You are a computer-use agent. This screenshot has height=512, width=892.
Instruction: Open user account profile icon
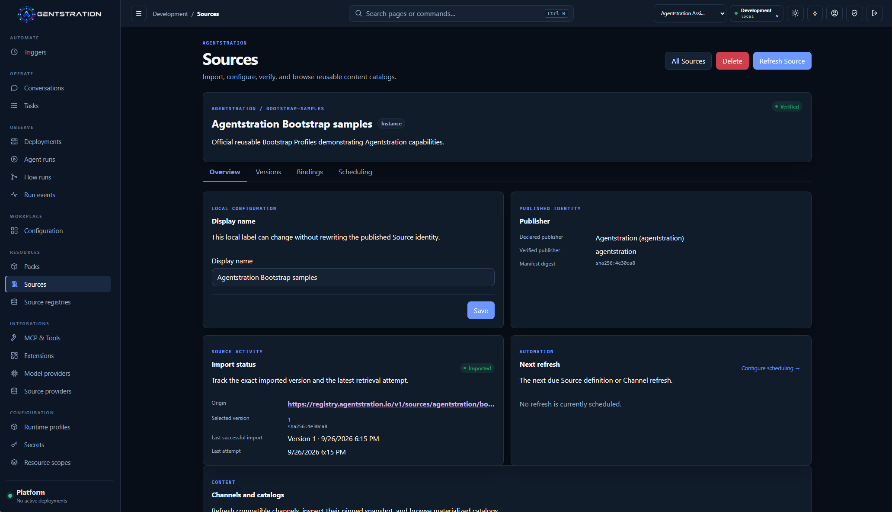[x=834, y=13]
